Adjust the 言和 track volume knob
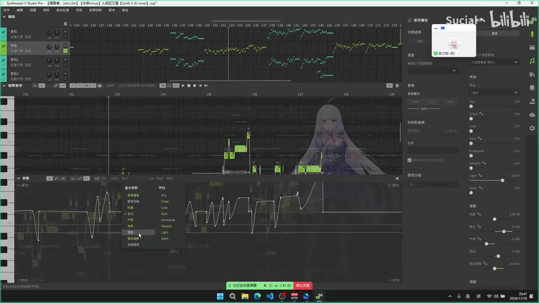Screen dimensions: 539x303 tap(49, 32)
